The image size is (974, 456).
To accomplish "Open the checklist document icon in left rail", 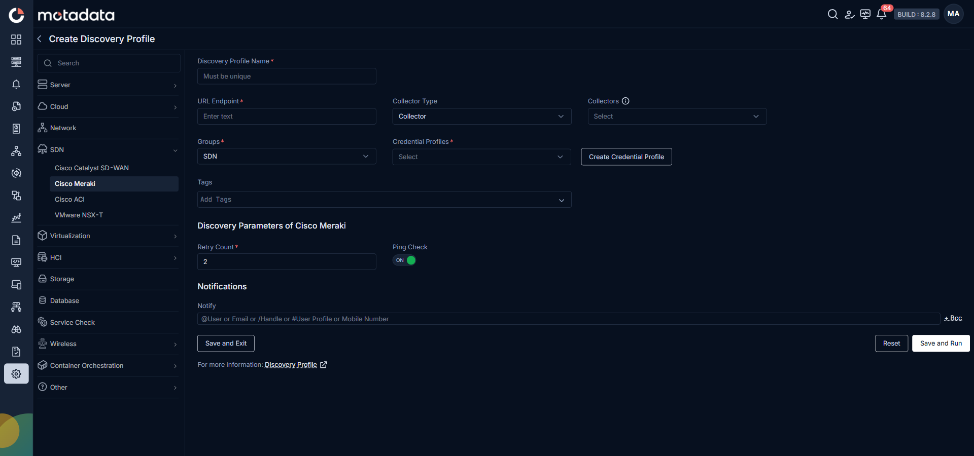I will click(x=16, y=352).
